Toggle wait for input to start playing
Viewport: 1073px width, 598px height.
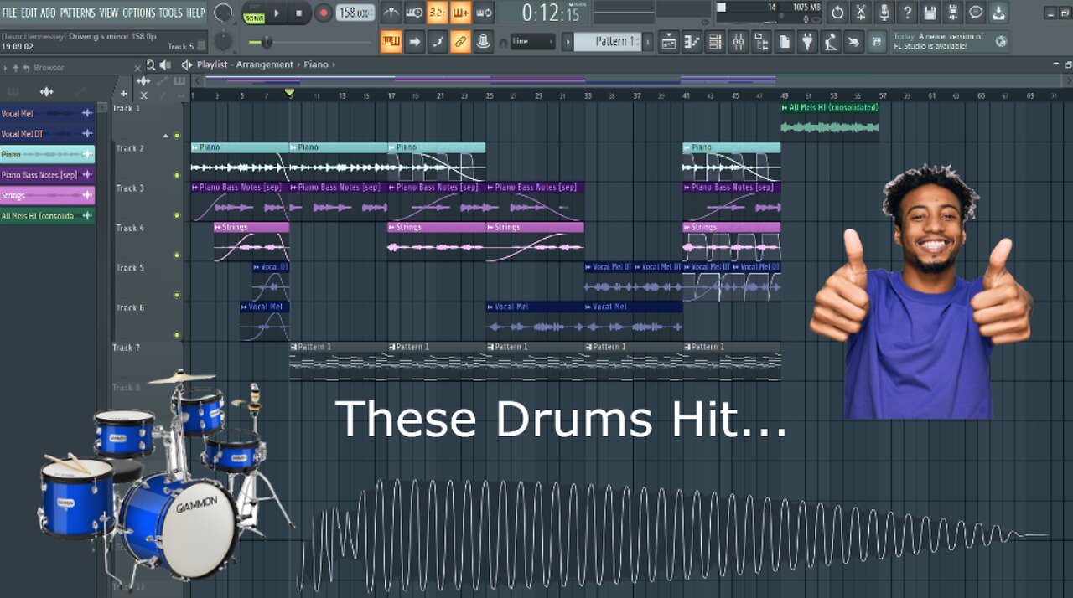point(414,13)
